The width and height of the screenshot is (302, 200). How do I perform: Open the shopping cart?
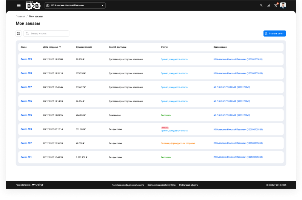coord(276,6)
